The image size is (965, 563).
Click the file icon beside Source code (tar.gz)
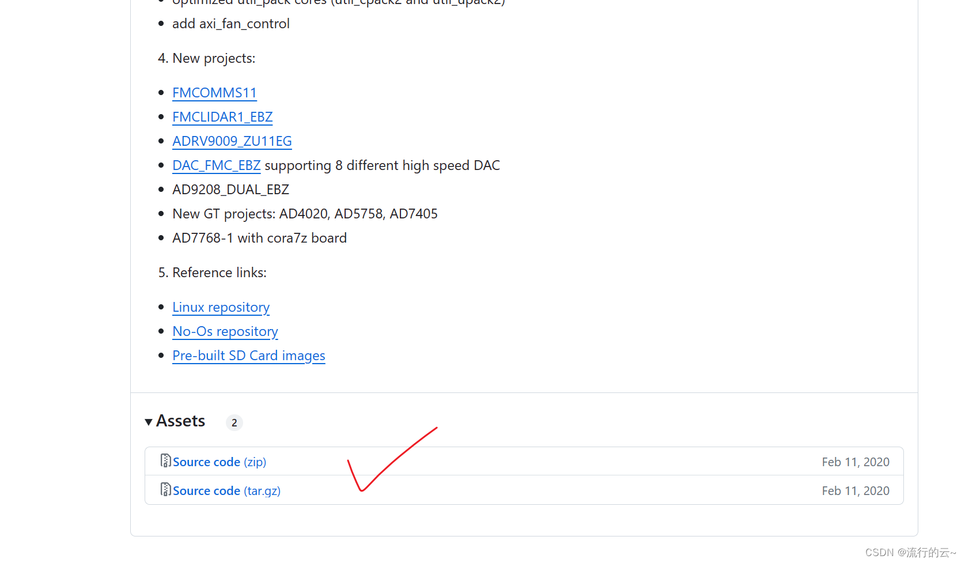click(165, 490)
